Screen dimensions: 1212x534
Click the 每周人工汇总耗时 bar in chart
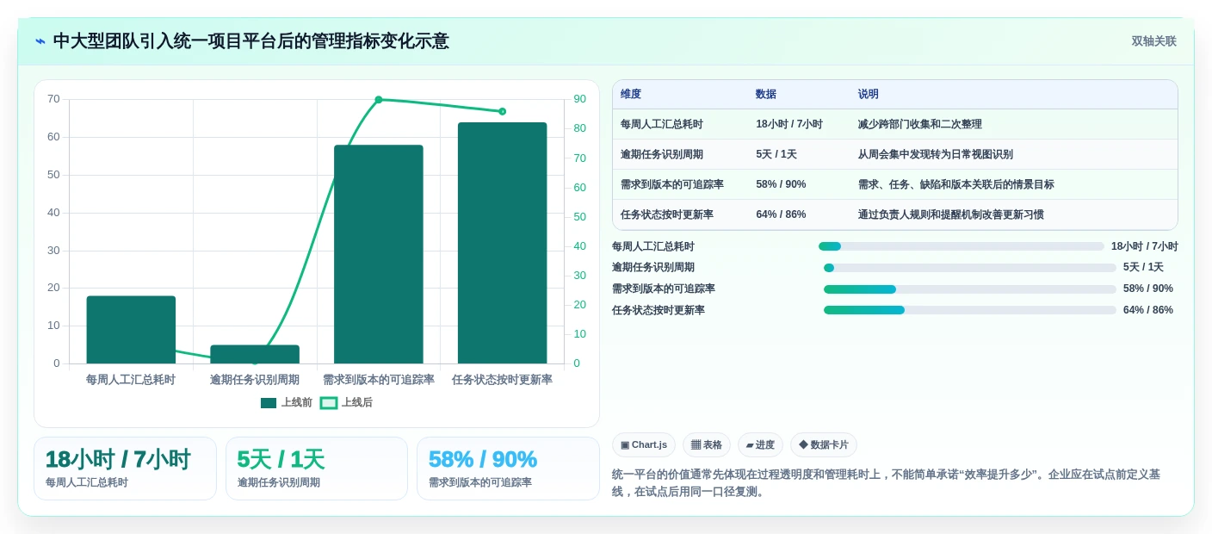point(131,330)
